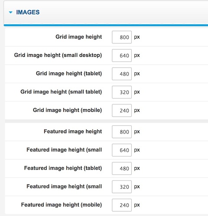208x216 pixels.
Task: Click 'Grid image height (small desktop)' label
Action: pyautogui.click(x=58, y=55)
